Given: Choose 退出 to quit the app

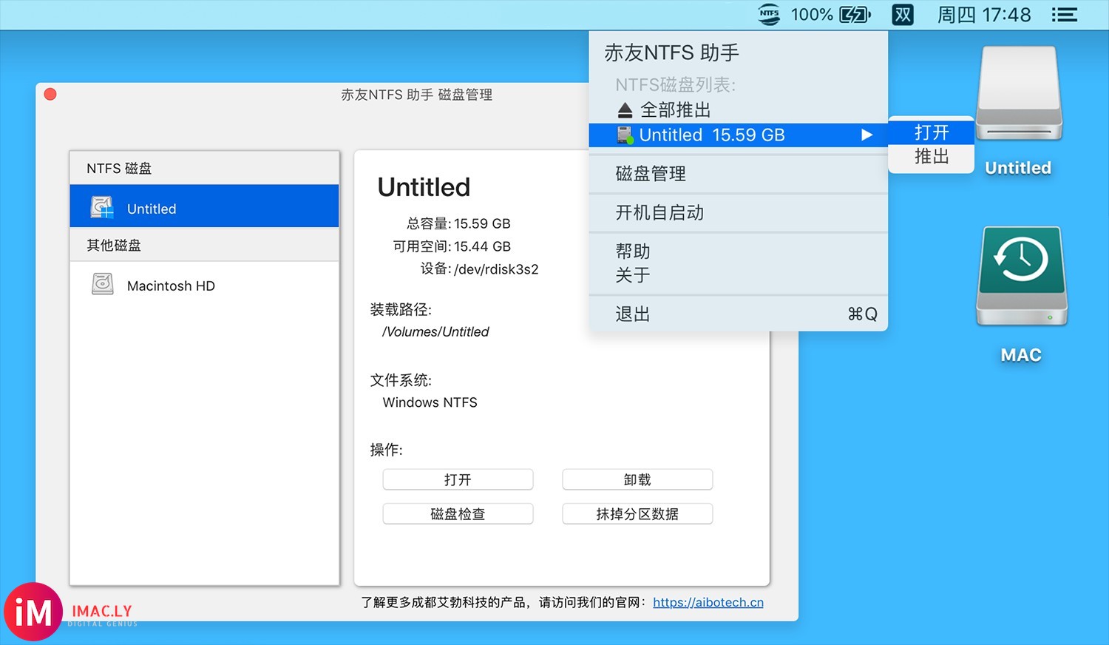Looking at the screenshot, I should pos(738,314).
